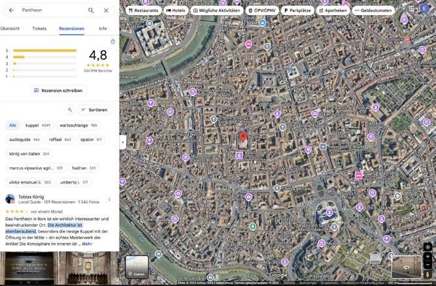Image resolution: width=436 pixels, height=286 pixels.
Task: Collapse the side panel arrow
Action: 123,142
